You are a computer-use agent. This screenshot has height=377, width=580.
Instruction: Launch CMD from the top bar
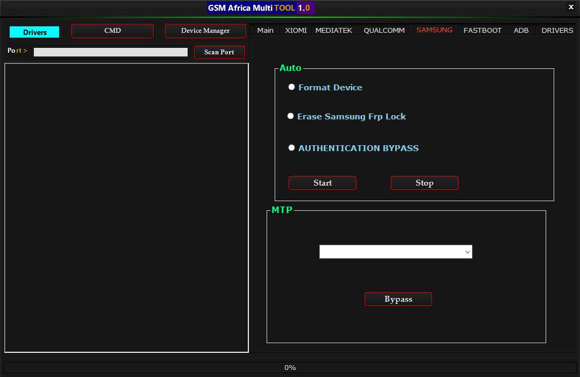tap(112, 31)
